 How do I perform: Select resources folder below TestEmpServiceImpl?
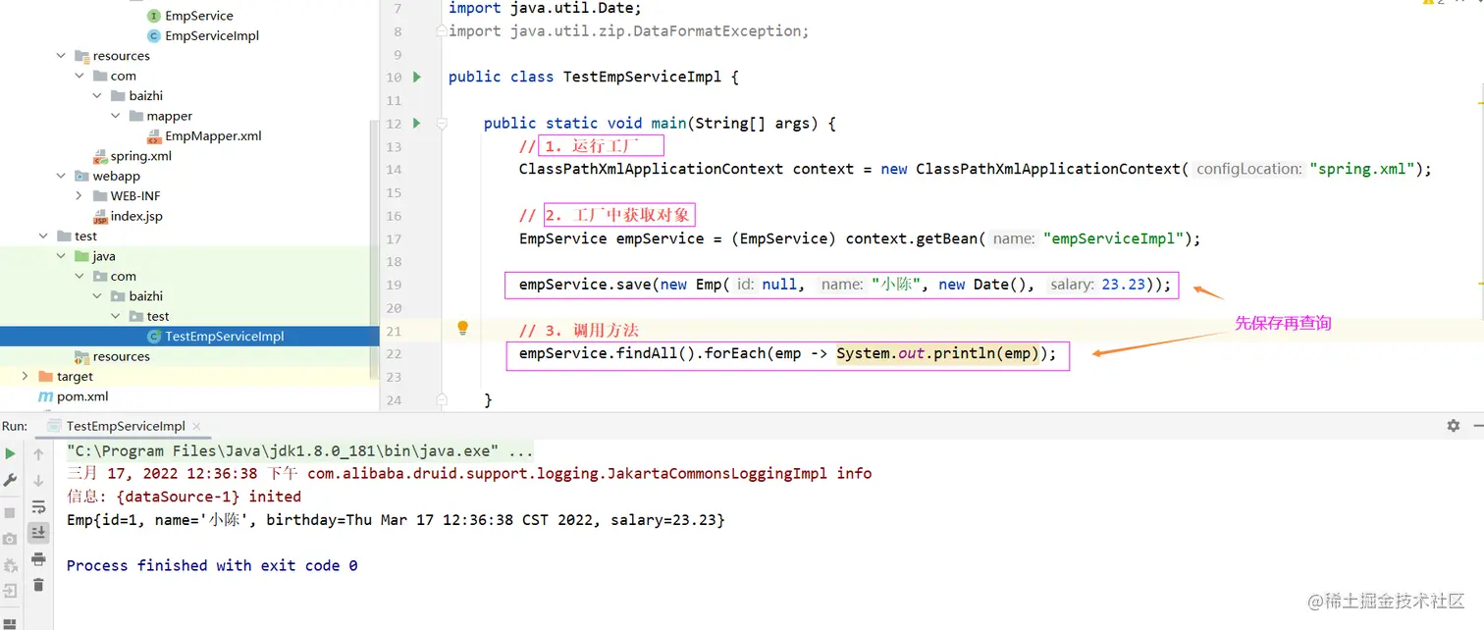click(x=122, y=356)
